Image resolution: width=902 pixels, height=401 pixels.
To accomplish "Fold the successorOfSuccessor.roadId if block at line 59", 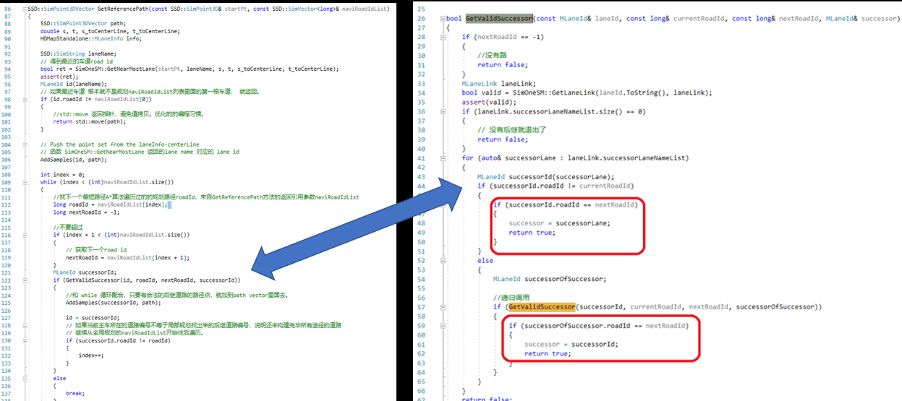I will 443,326.
